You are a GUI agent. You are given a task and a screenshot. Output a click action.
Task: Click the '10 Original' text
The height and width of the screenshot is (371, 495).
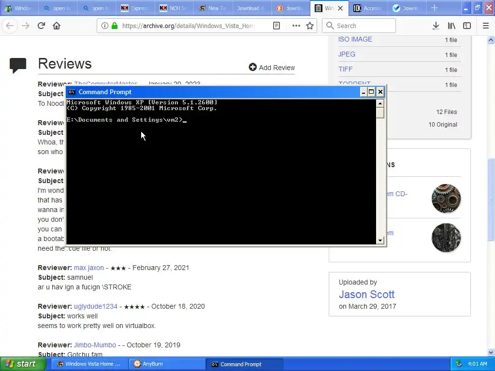coord(443,125)
